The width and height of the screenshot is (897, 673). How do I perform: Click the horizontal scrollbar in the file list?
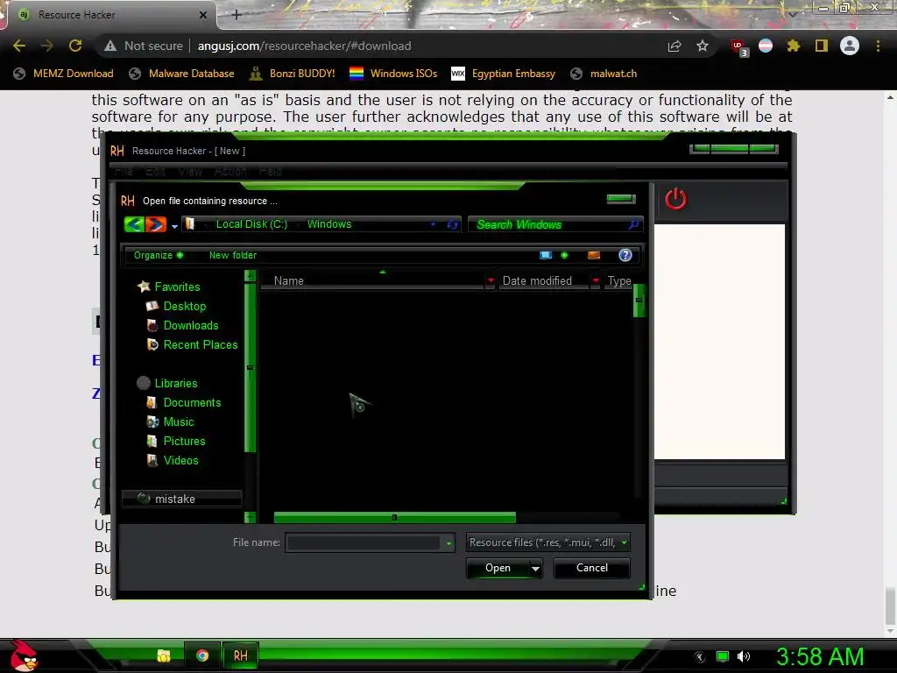pos(395,517)
